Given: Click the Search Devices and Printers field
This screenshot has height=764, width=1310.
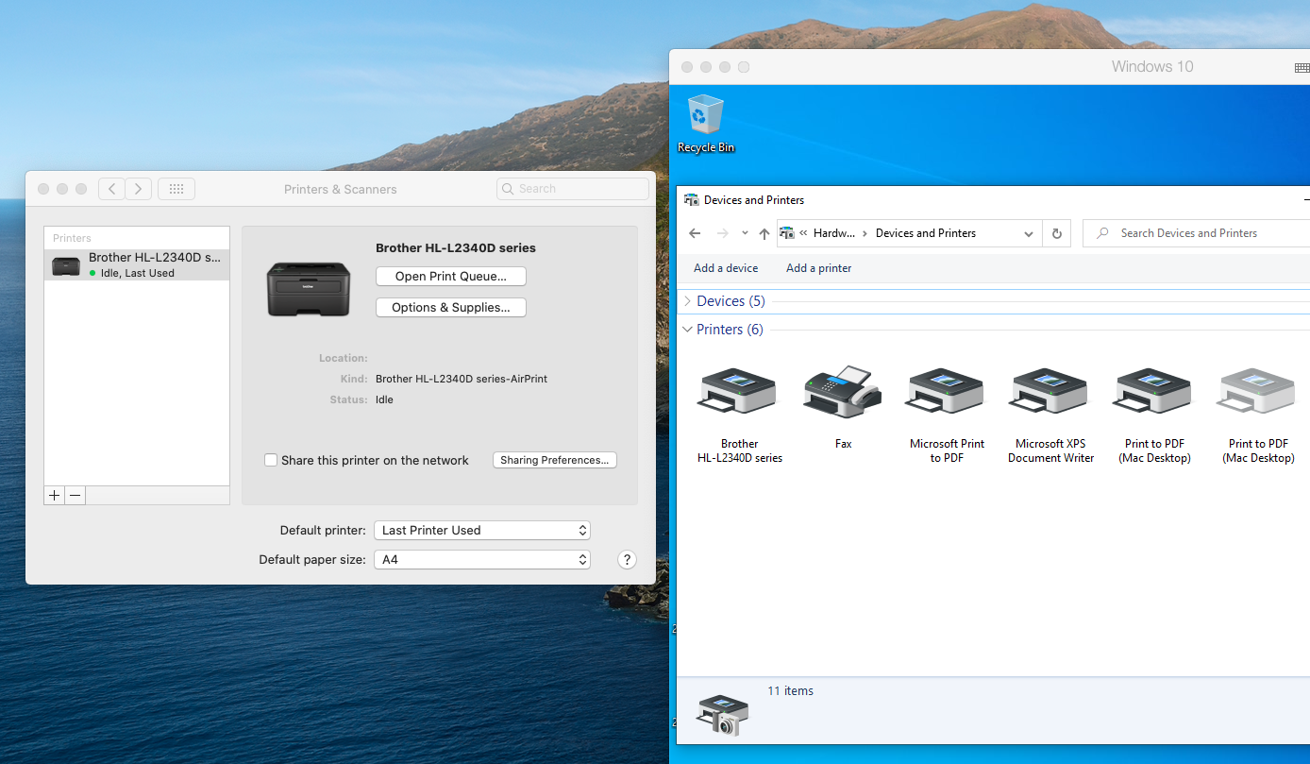Looking at the screenshot, I should point(1197,233).
